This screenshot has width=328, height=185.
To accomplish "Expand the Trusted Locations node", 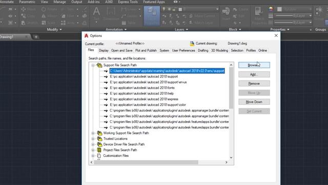I will pos(93,139).
